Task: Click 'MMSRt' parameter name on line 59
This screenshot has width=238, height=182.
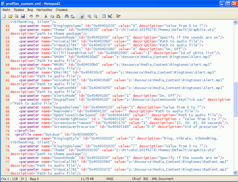Action: point(59,65)
